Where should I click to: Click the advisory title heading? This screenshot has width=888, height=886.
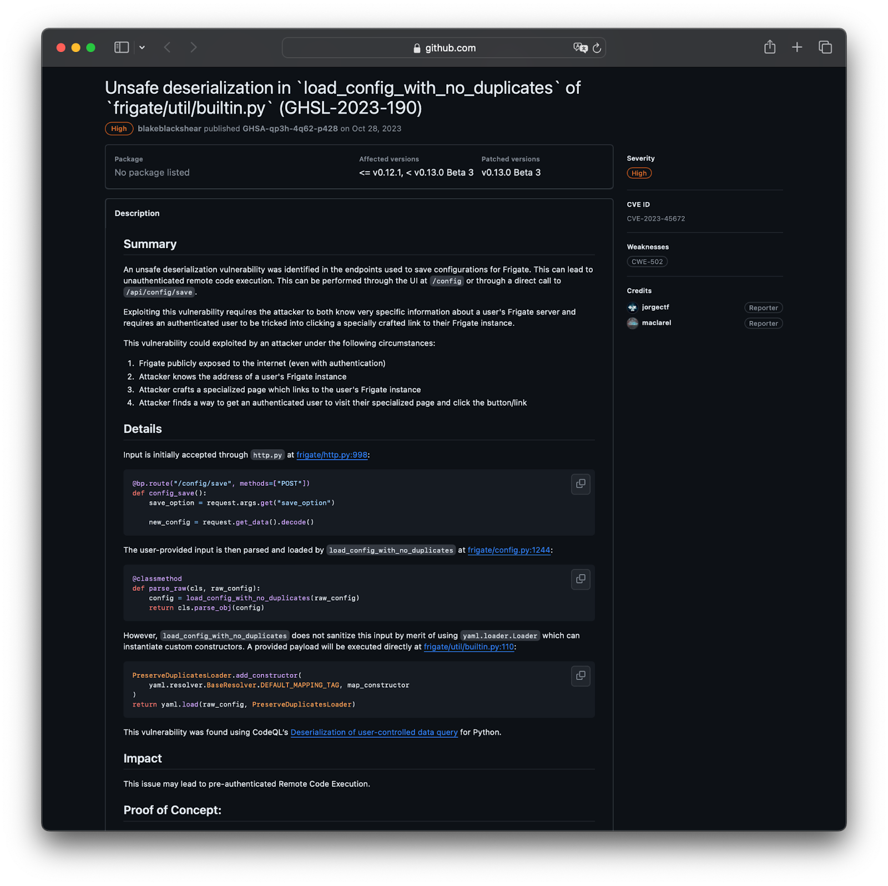(343, 98)
